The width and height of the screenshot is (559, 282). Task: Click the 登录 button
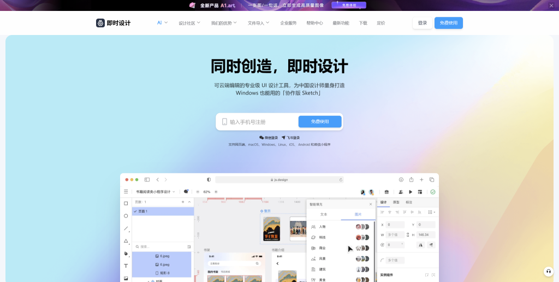[423, 23]
